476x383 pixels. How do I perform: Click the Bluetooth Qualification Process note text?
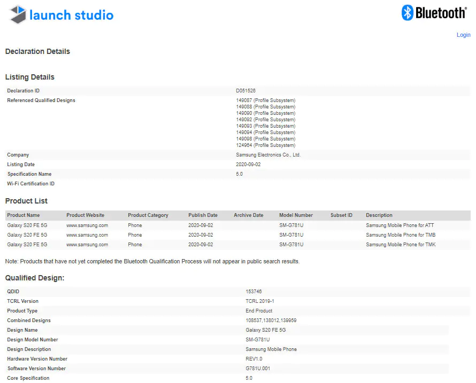152,261
